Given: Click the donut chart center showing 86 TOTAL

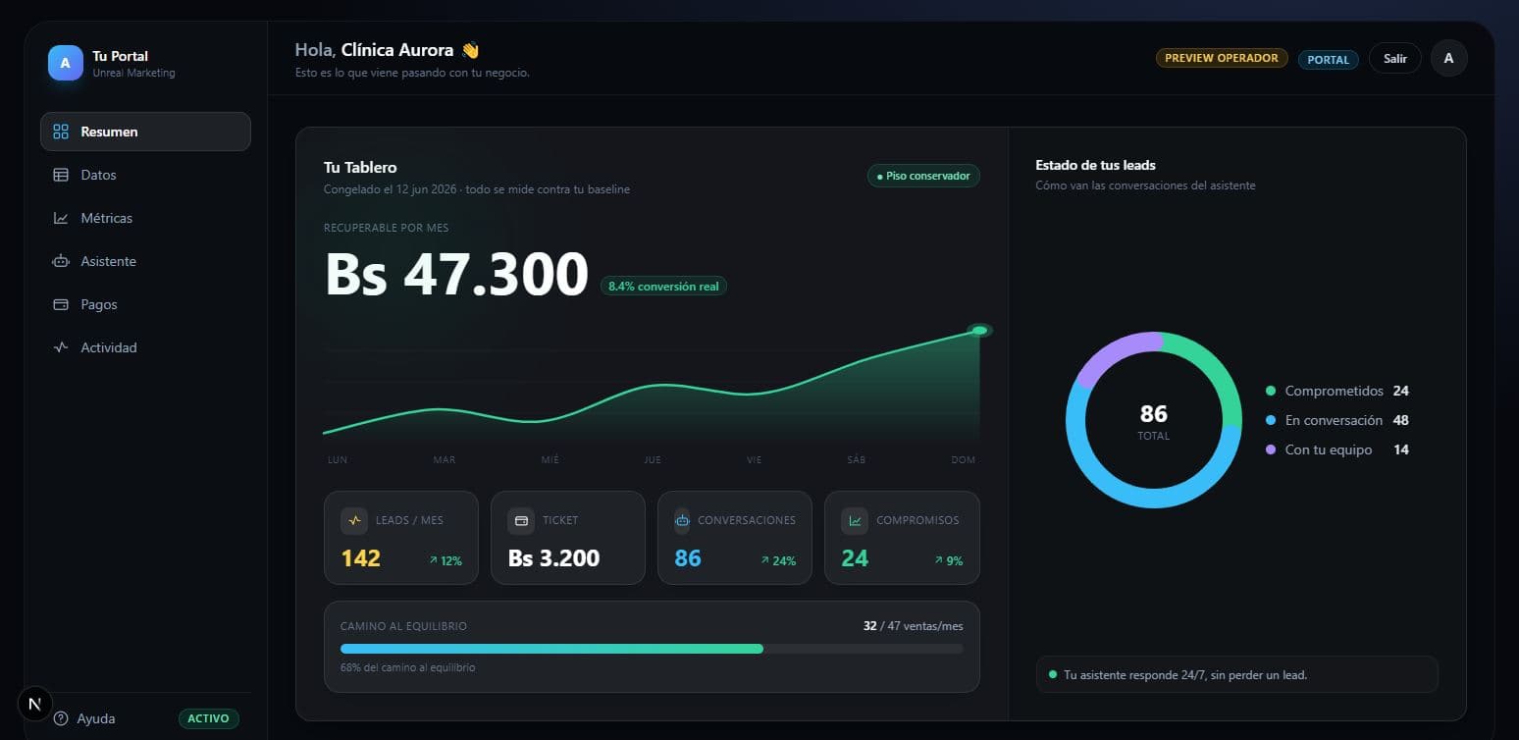Looking at the screenshot, I should (1153, 420).
